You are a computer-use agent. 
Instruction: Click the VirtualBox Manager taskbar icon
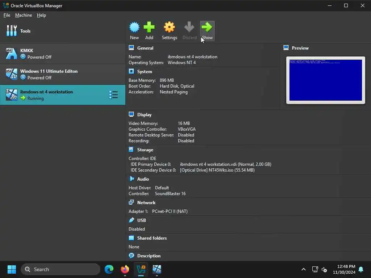(x=141, y=269)
